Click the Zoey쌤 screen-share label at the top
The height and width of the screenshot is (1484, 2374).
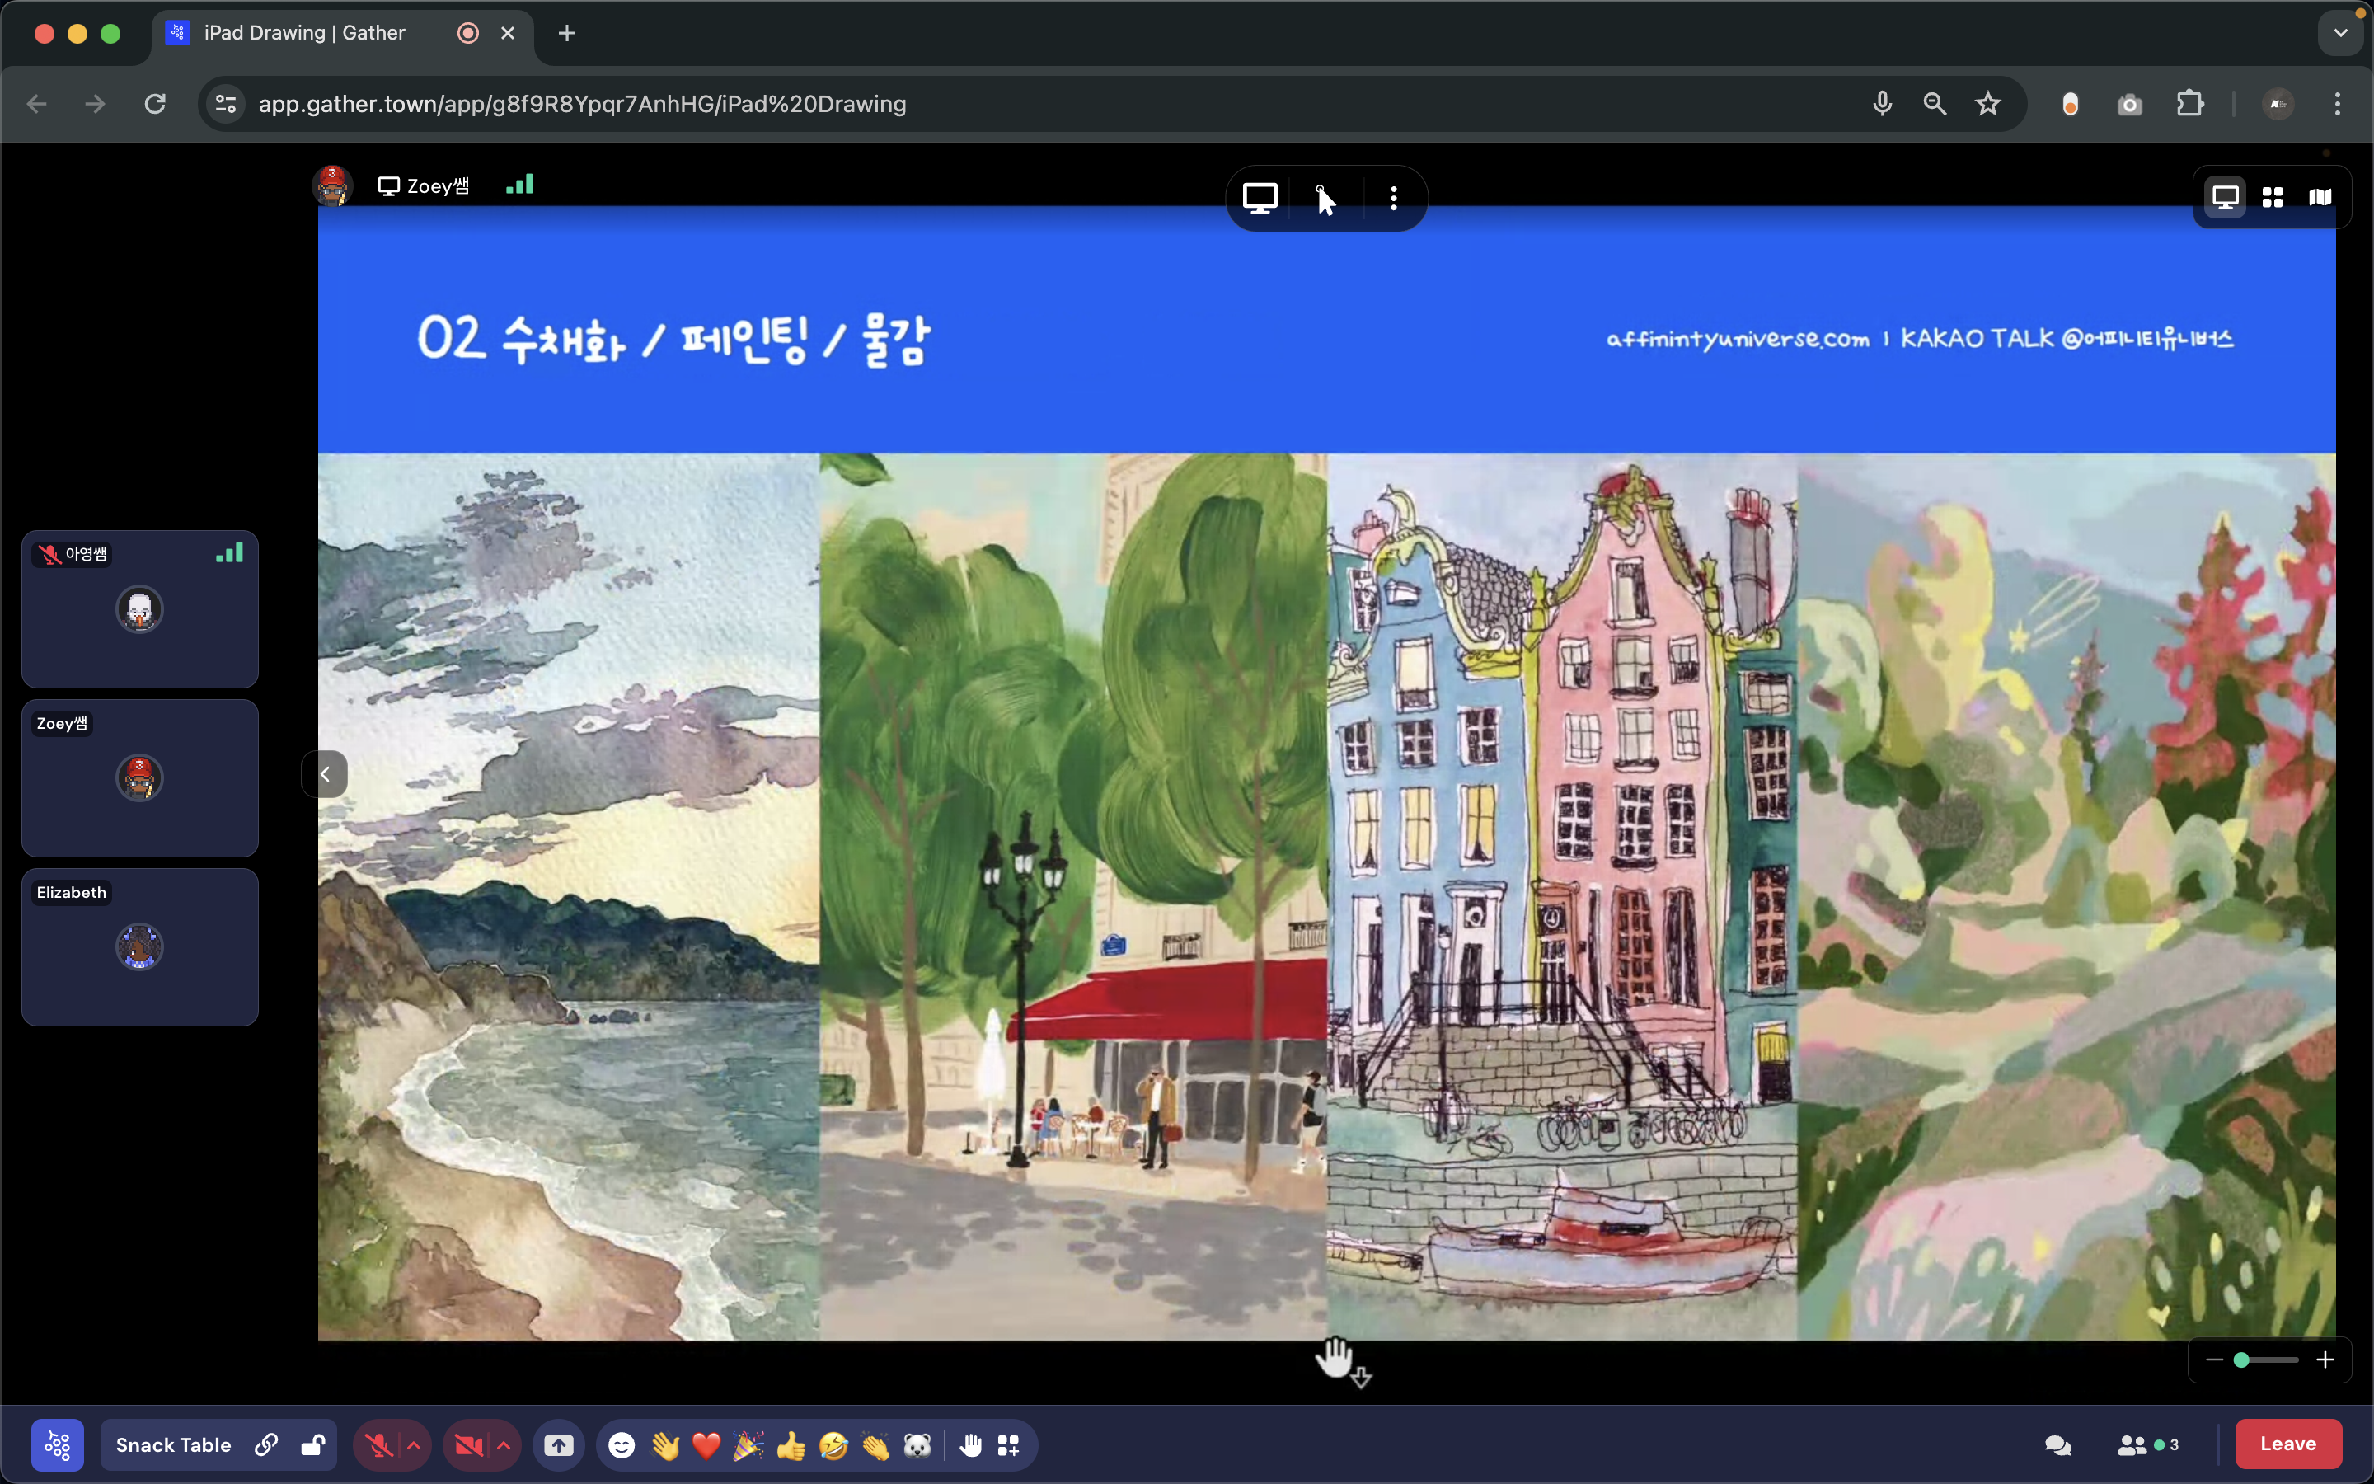pyautogui.click(x=424, y=186)
